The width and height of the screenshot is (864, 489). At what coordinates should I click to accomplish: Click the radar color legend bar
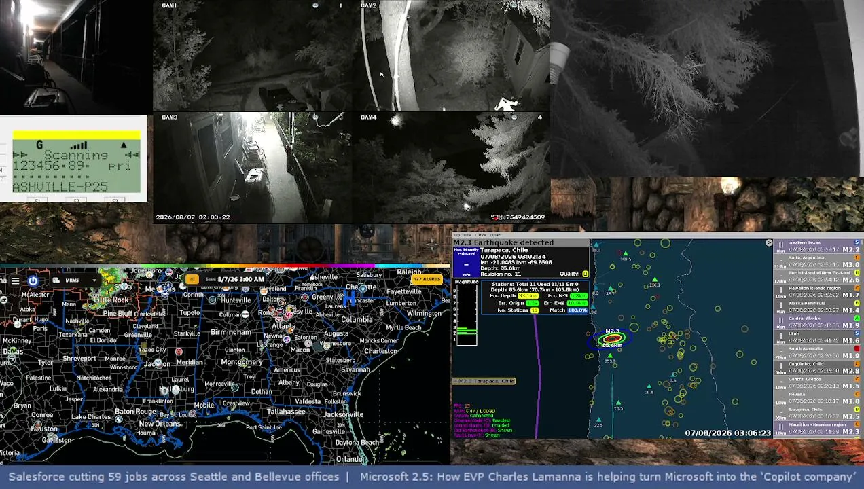pos(225,266)
